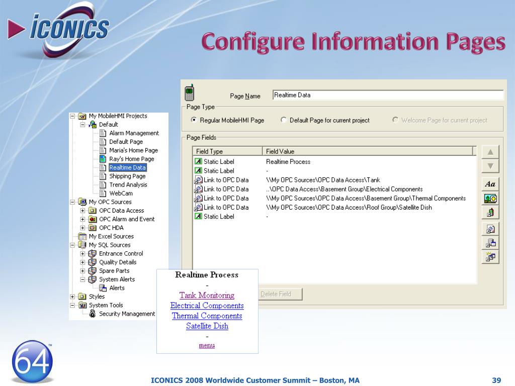Select Shipping Page in tree
This screenshot has width=515, height=386.
(127, 176)
